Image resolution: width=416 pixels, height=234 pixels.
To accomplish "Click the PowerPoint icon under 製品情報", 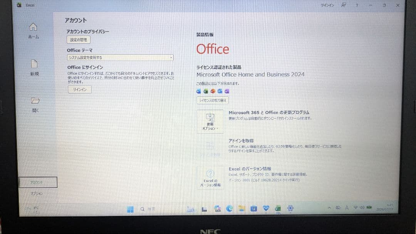I will coord(213,91).
